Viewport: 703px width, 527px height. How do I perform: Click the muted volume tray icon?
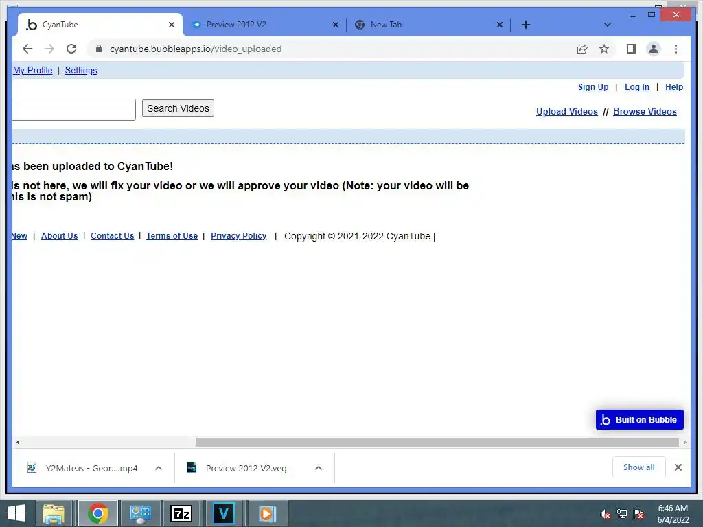pyautogui.click(x=606, y=514)
